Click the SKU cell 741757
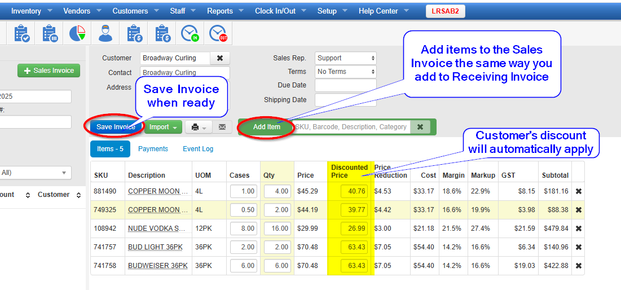Image resolution: width=621 pixels, height=290 pixels. tap(105, 247)
